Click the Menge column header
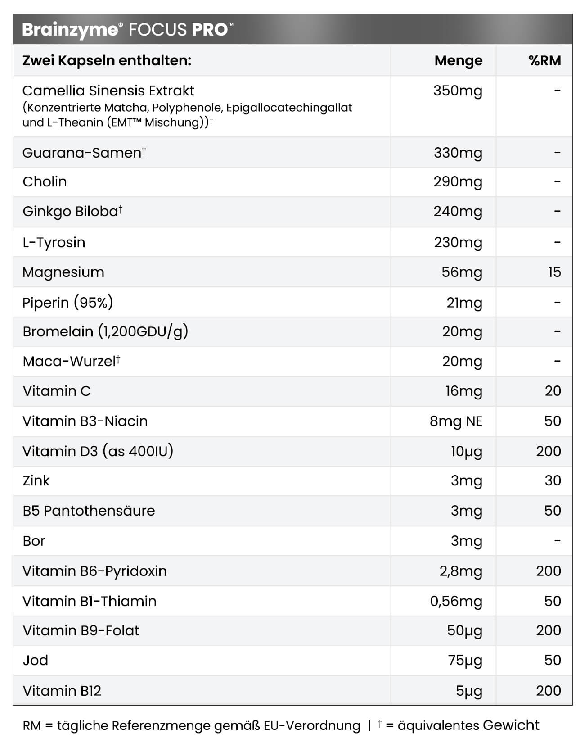The height and width of the screenshot is (743, 585). [458, 60]
